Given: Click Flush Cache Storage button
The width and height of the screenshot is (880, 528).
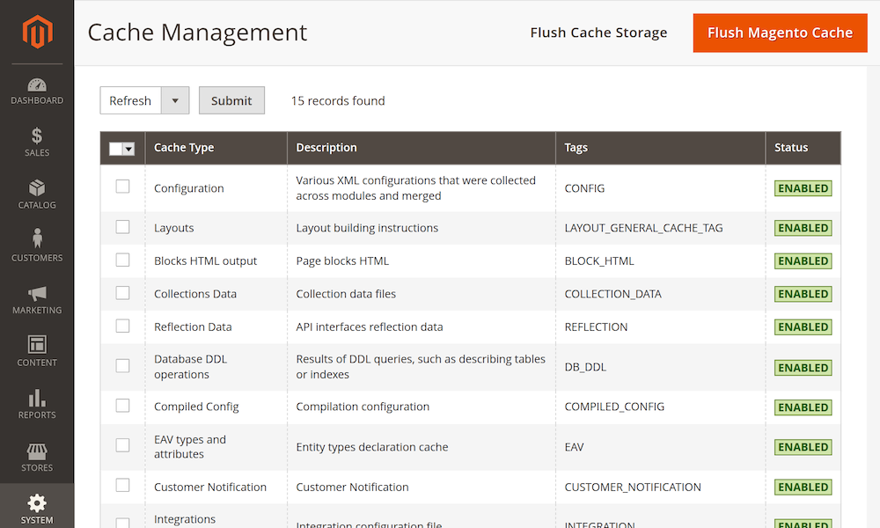Looking at the screenshot, I should coord(598,33).
